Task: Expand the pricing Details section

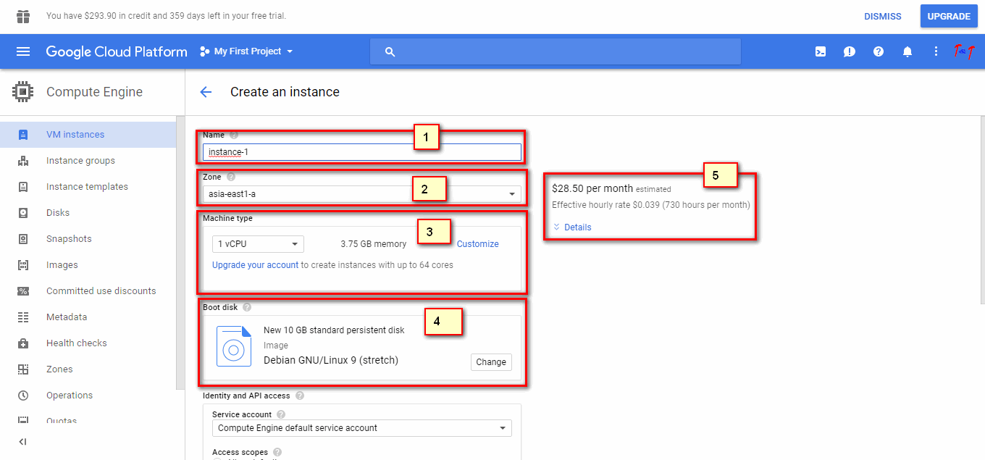Action: (571, 227)
